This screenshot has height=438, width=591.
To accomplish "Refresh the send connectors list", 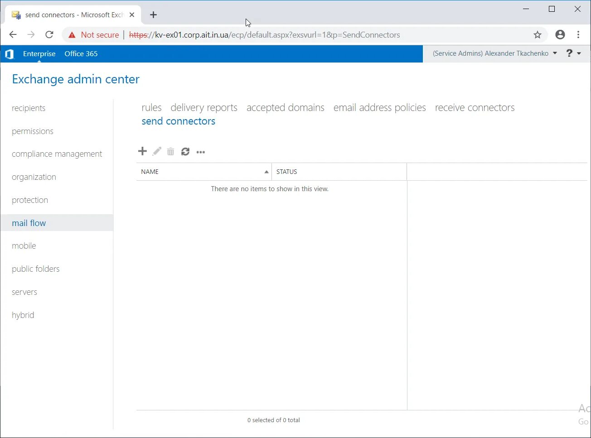I will click(x=185, y=151).
